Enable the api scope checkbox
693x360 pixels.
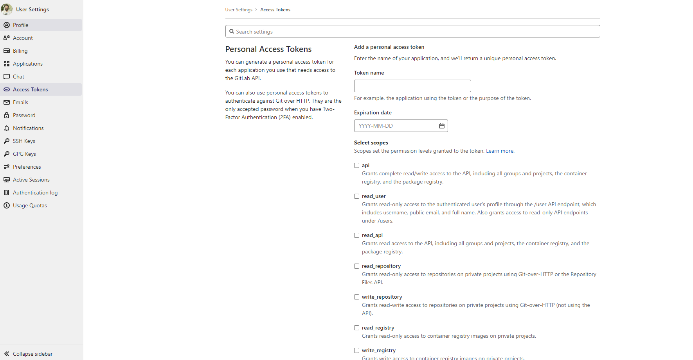click(356, 165)
